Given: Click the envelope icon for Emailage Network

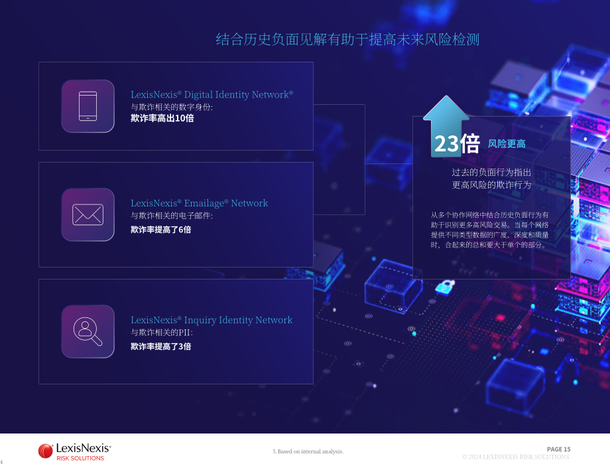Looking at the screenshot, I should pos(88,214).
